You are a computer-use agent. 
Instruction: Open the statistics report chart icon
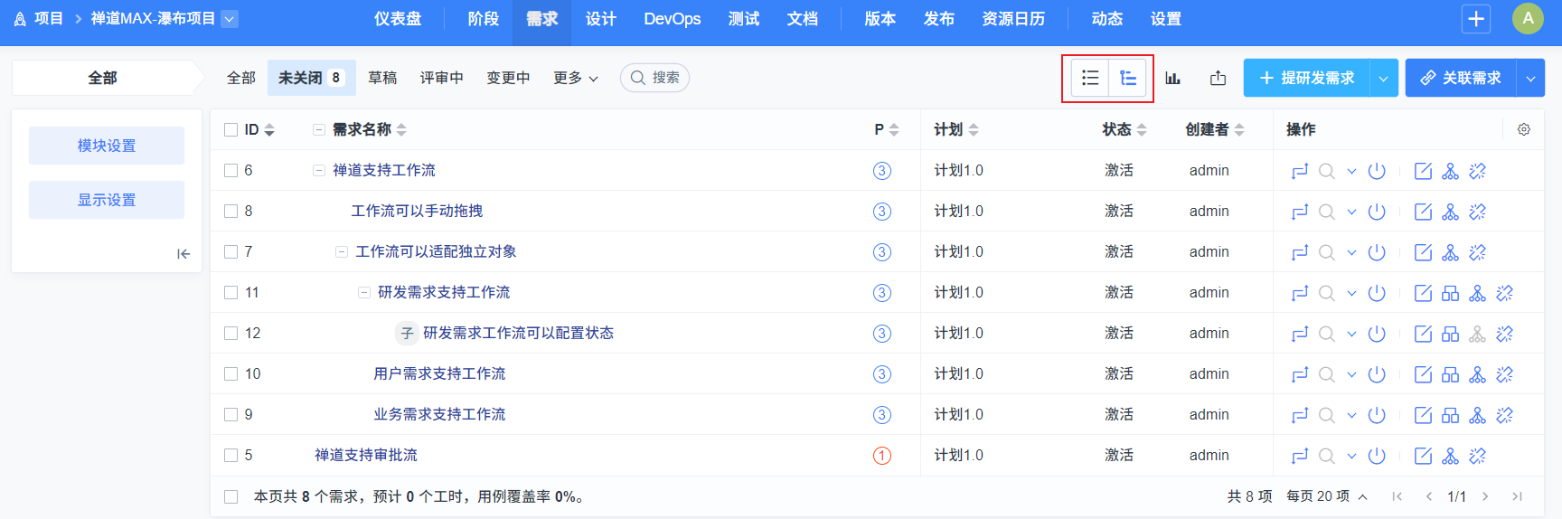pos(1172,78)
